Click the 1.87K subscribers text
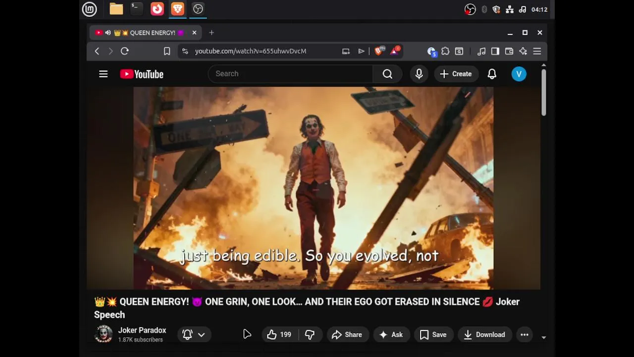This screenshot has width=634, height=357. [140, 340]
